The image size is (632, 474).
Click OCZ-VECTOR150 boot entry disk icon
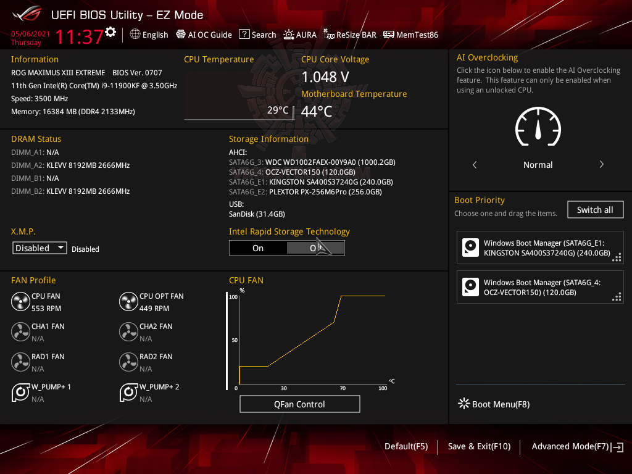[x=470, y=287]
